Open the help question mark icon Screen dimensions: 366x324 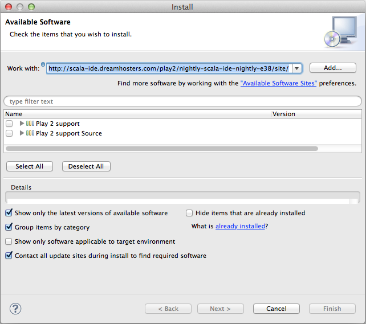click(x=15, y=309)
